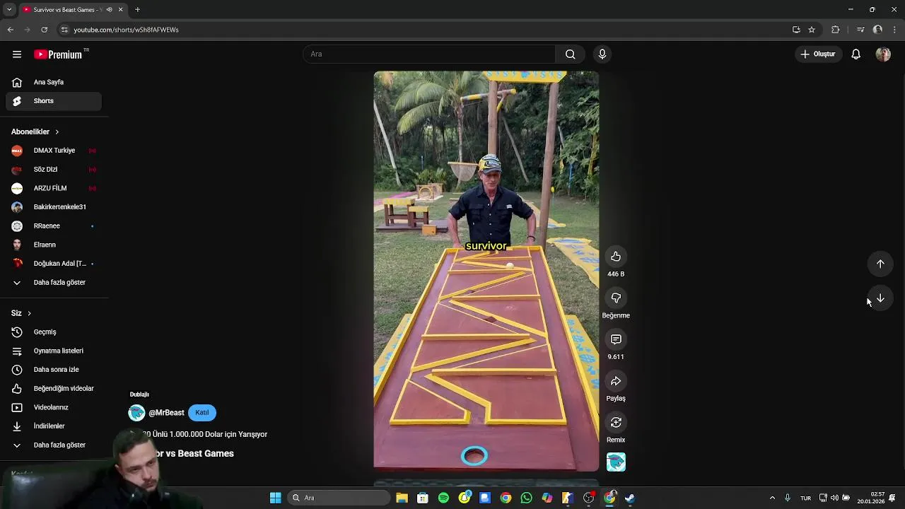The height and width of the screenshot is (509, 905).
Task: Close the Survivor vs Beast Games tab
Action: pyautogui.click(x=120, y=10)
